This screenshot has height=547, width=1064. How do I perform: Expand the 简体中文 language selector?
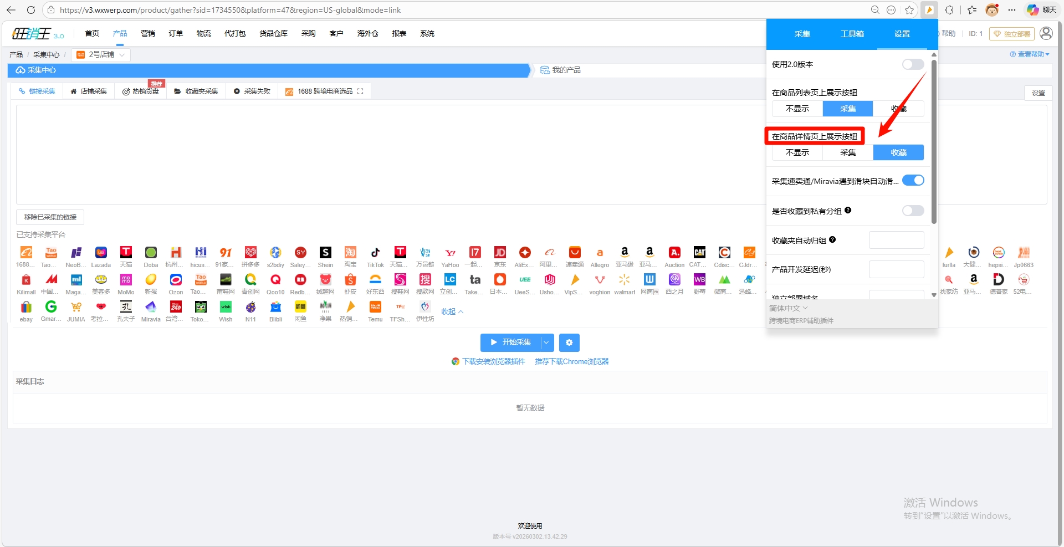coord(788,308)
